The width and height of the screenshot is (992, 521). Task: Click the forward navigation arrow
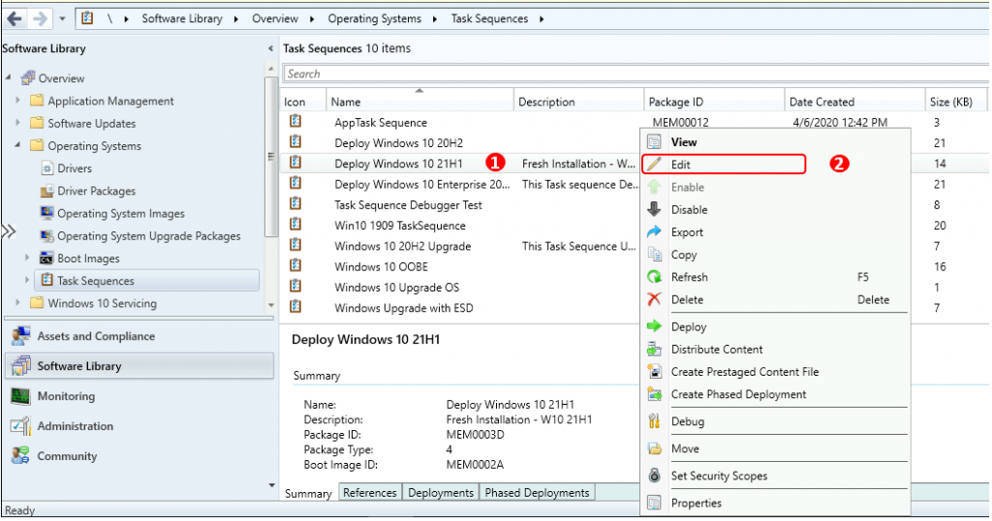pyautogui.click(x=40, y=19)
